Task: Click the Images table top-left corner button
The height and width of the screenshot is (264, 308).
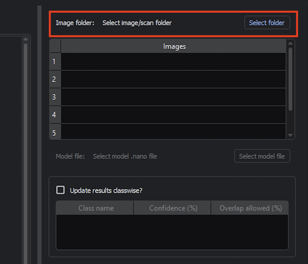Action: (55, 46)
